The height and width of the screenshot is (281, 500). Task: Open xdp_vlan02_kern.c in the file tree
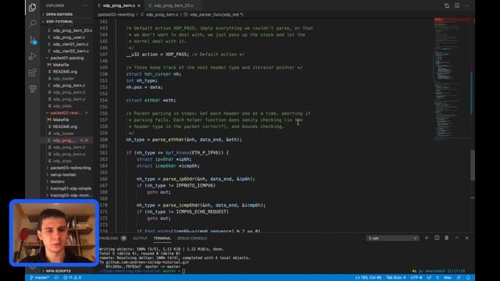point(71,51)
